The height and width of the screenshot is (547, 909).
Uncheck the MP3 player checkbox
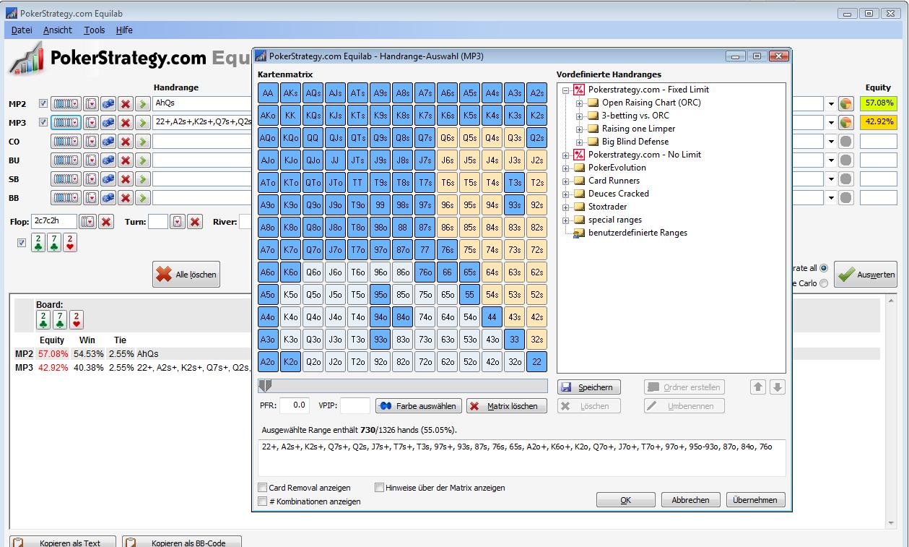[43, 123]
